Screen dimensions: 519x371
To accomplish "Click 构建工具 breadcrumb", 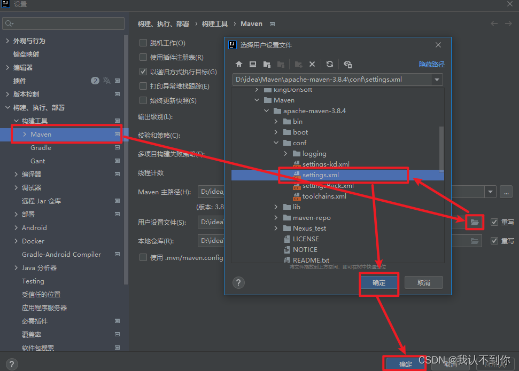I will [215, 24].
